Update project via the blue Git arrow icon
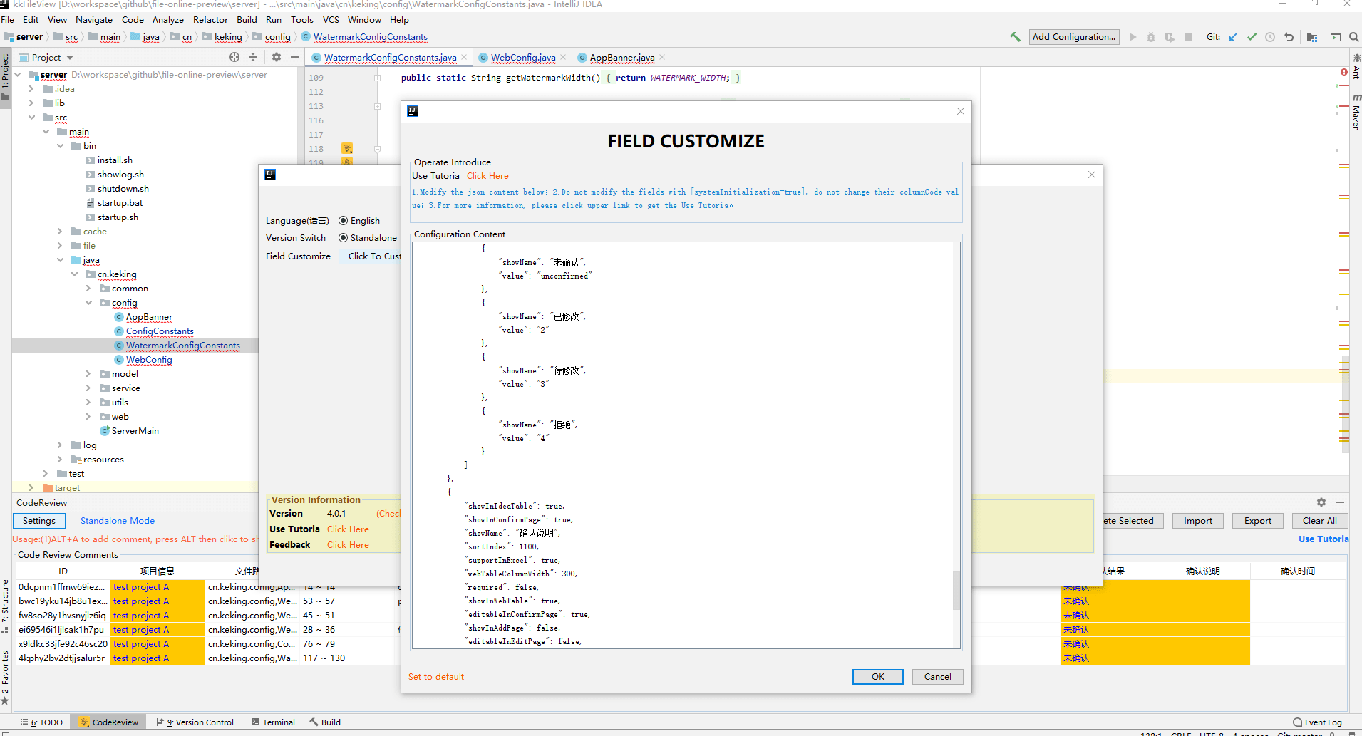 [1233, 36]
